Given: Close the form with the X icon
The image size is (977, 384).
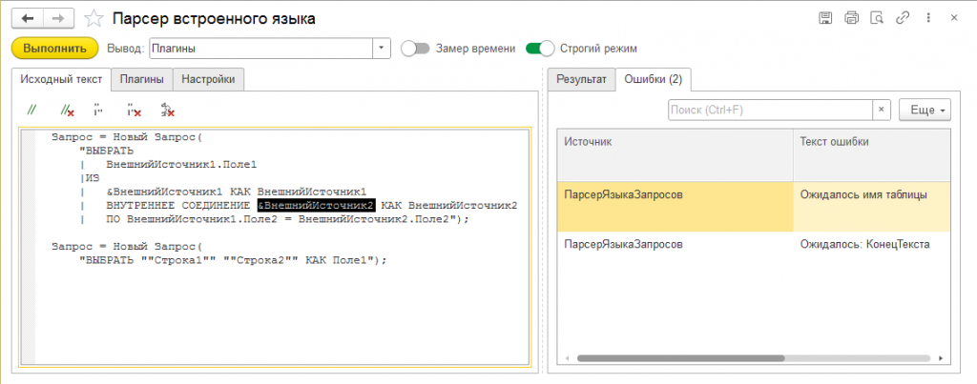Looking at the screenshot, I should [x=953, y=19].
